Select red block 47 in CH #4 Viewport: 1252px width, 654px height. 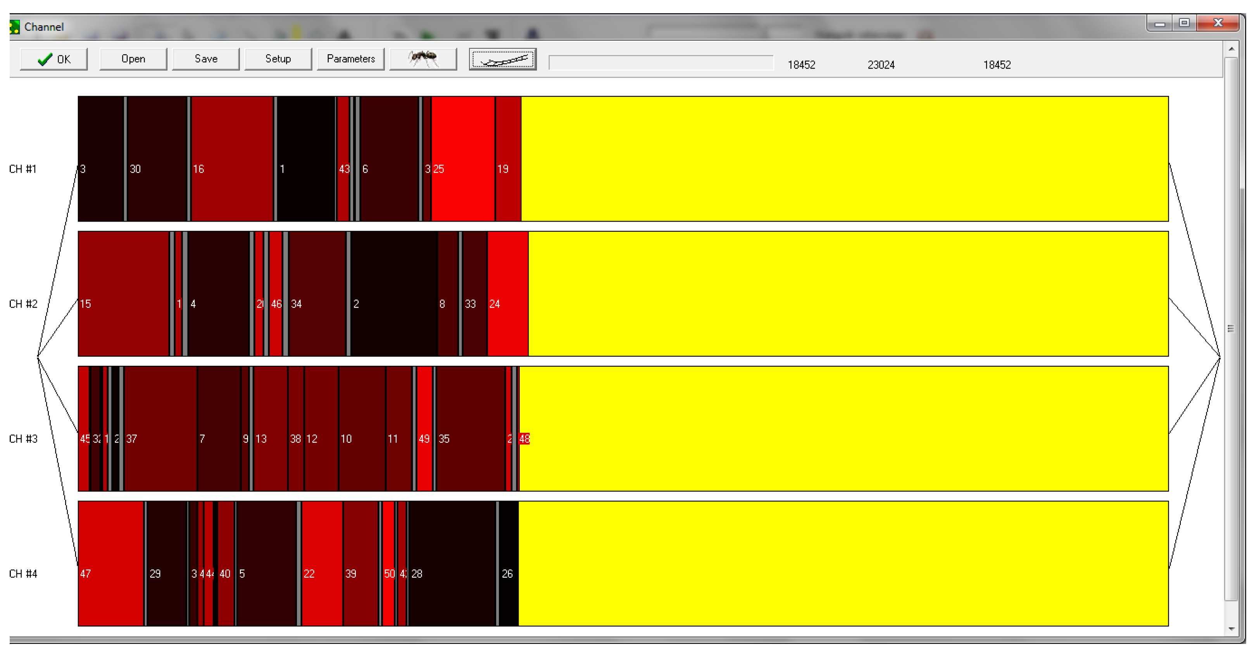[111, 564]
